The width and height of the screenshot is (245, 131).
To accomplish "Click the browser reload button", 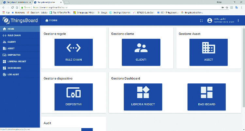I will [x=12, y=7].
